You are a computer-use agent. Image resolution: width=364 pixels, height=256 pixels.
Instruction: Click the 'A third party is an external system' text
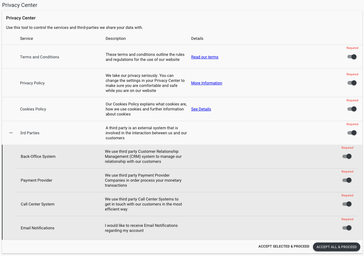[x=146, y=133]
